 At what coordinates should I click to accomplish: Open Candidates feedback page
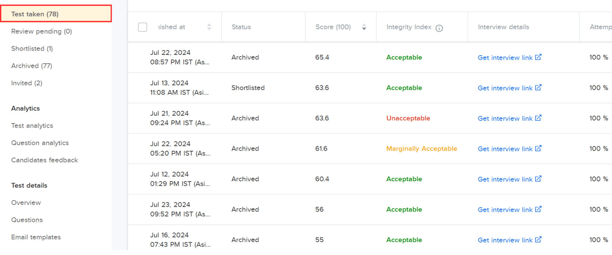click(44, 160)
